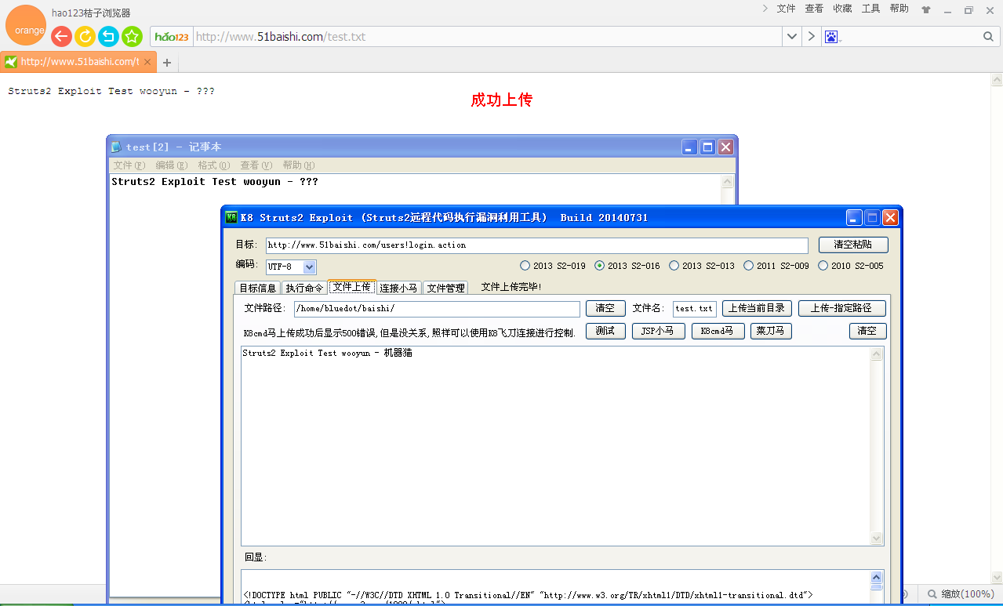Open Notepad 查看 menu

click(256, 165)
